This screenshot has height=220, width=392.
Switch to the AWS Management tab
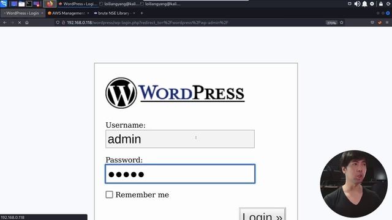[x=68, y=13]
